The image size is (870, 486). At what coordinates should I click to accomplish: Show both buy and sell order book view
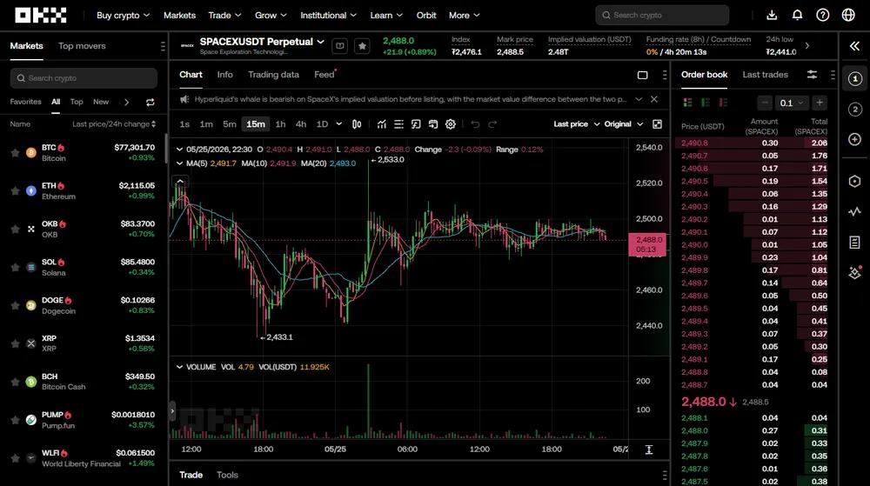pos(688,103)
